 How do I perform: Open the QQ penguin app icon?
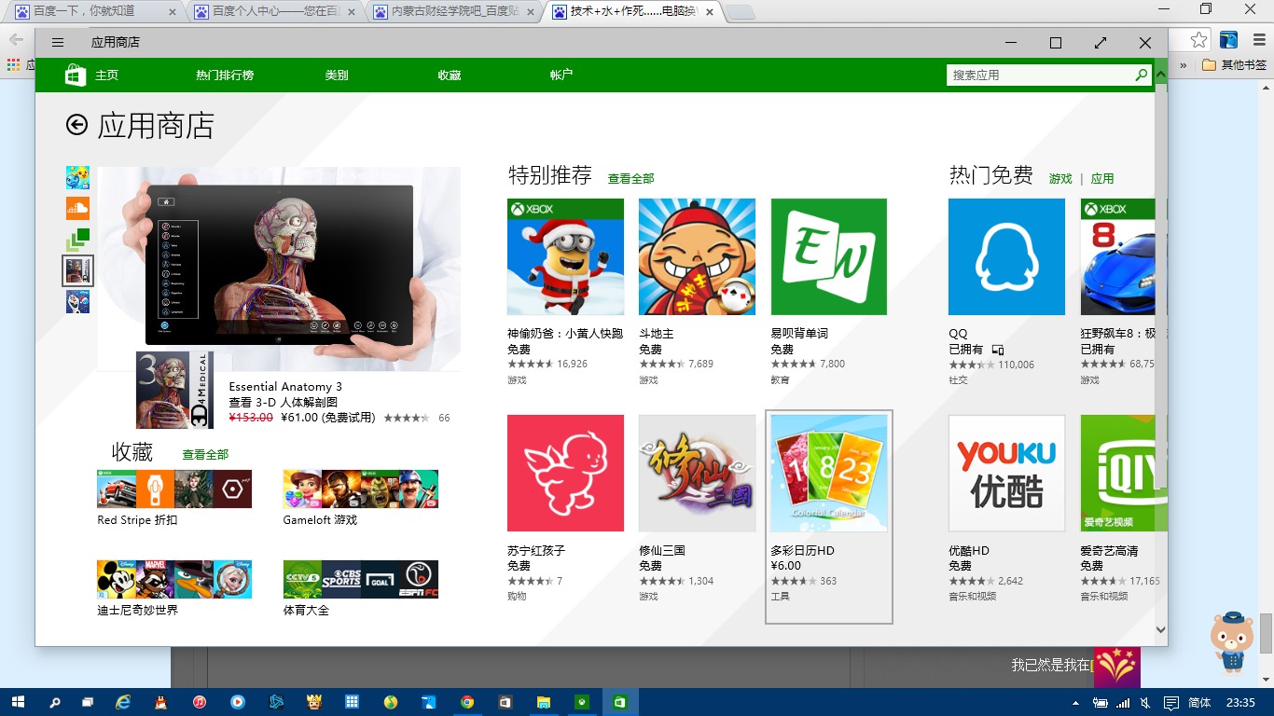point(1006,256)
